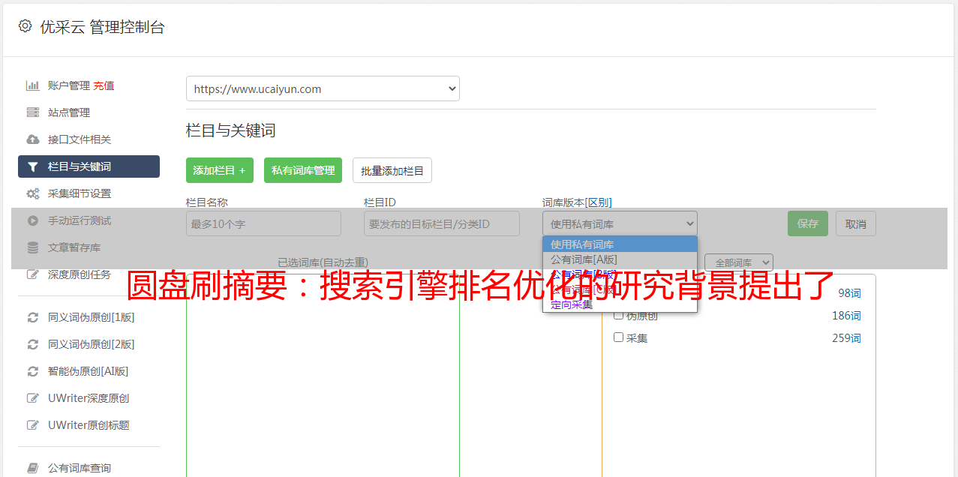
Task: Click the 259词 count link
Action: pyautogui.click(x=846, y=338)
